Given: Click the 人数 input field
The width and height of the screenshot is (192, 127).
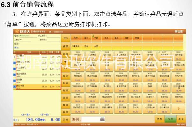Looking at the screenshot, I should pos(25,40).
